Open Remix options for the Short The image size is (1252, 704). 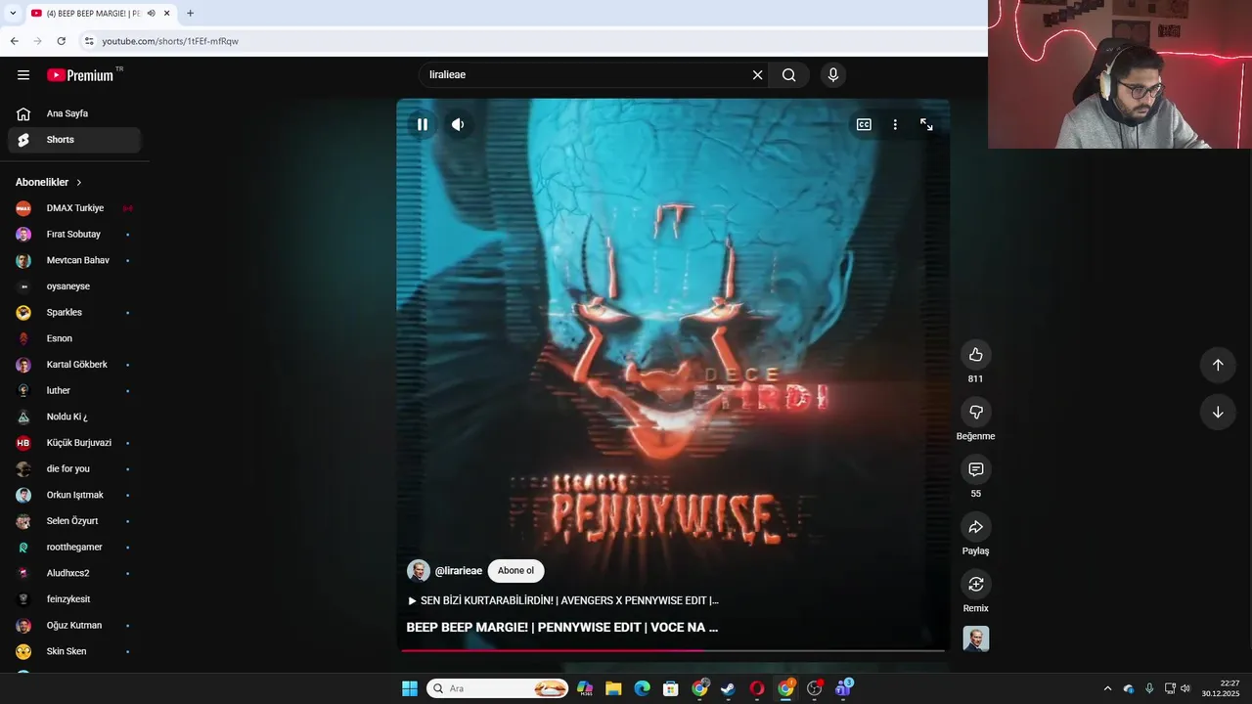tap(975, 585)
